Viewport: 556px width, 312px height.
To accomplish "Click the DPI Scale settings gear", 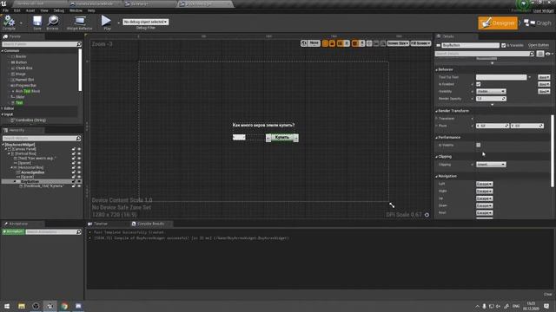I will coord(427,215).
